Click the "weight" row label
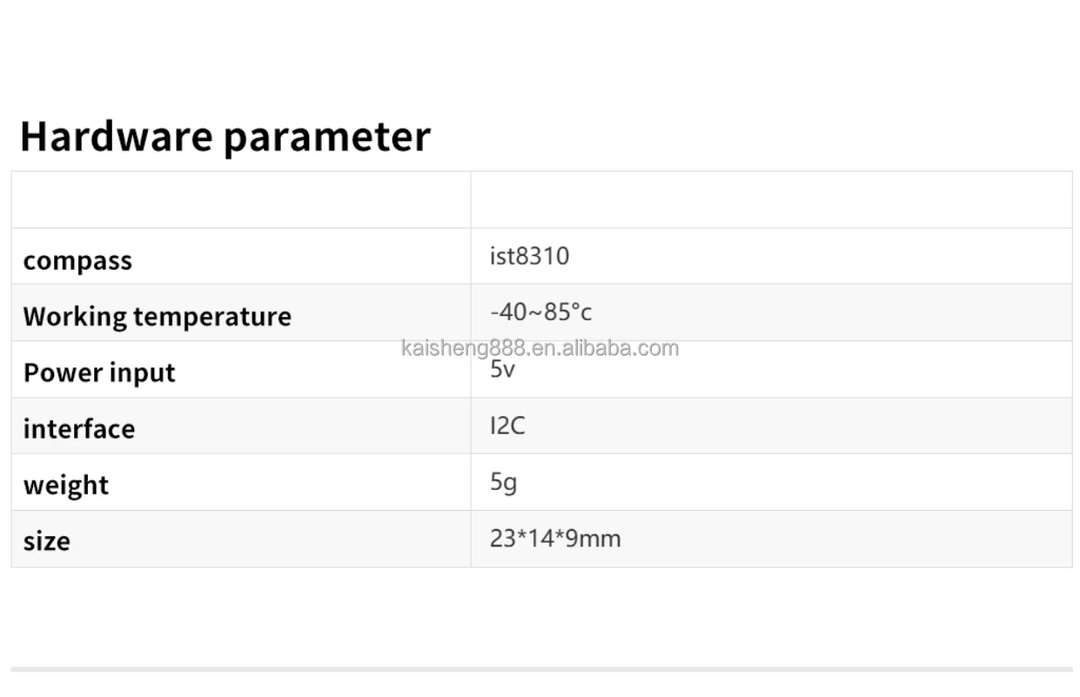 [x=66, y=486]
